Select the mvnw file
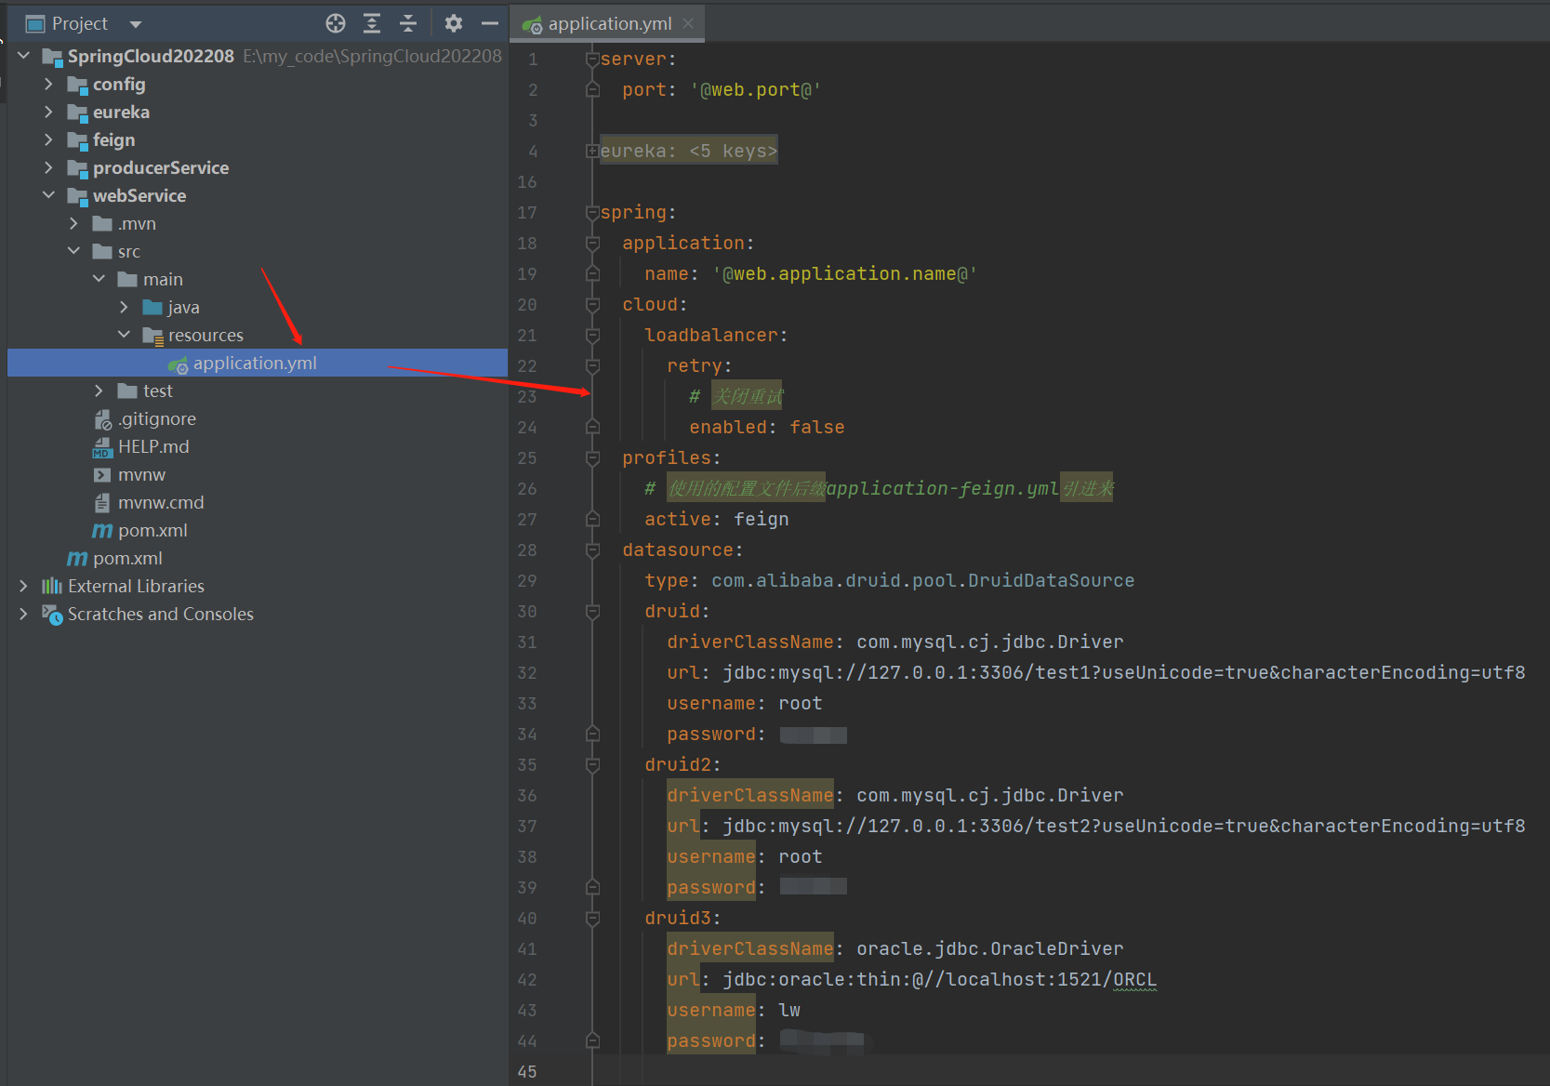Screen dimensions: 1550x1086 141,474
